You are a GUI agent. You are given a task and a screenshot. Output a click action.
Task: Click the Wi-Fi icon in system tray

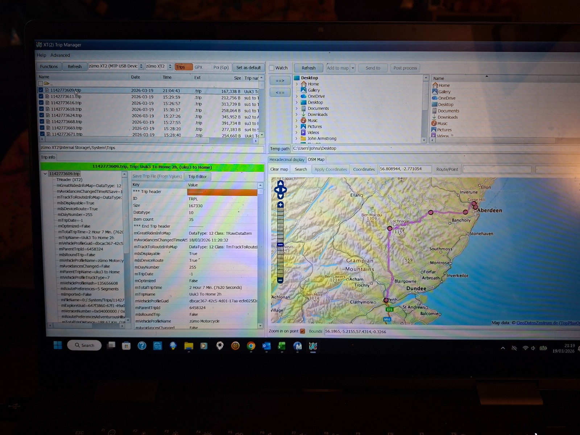pyautogui.click(x=525, y=348)
